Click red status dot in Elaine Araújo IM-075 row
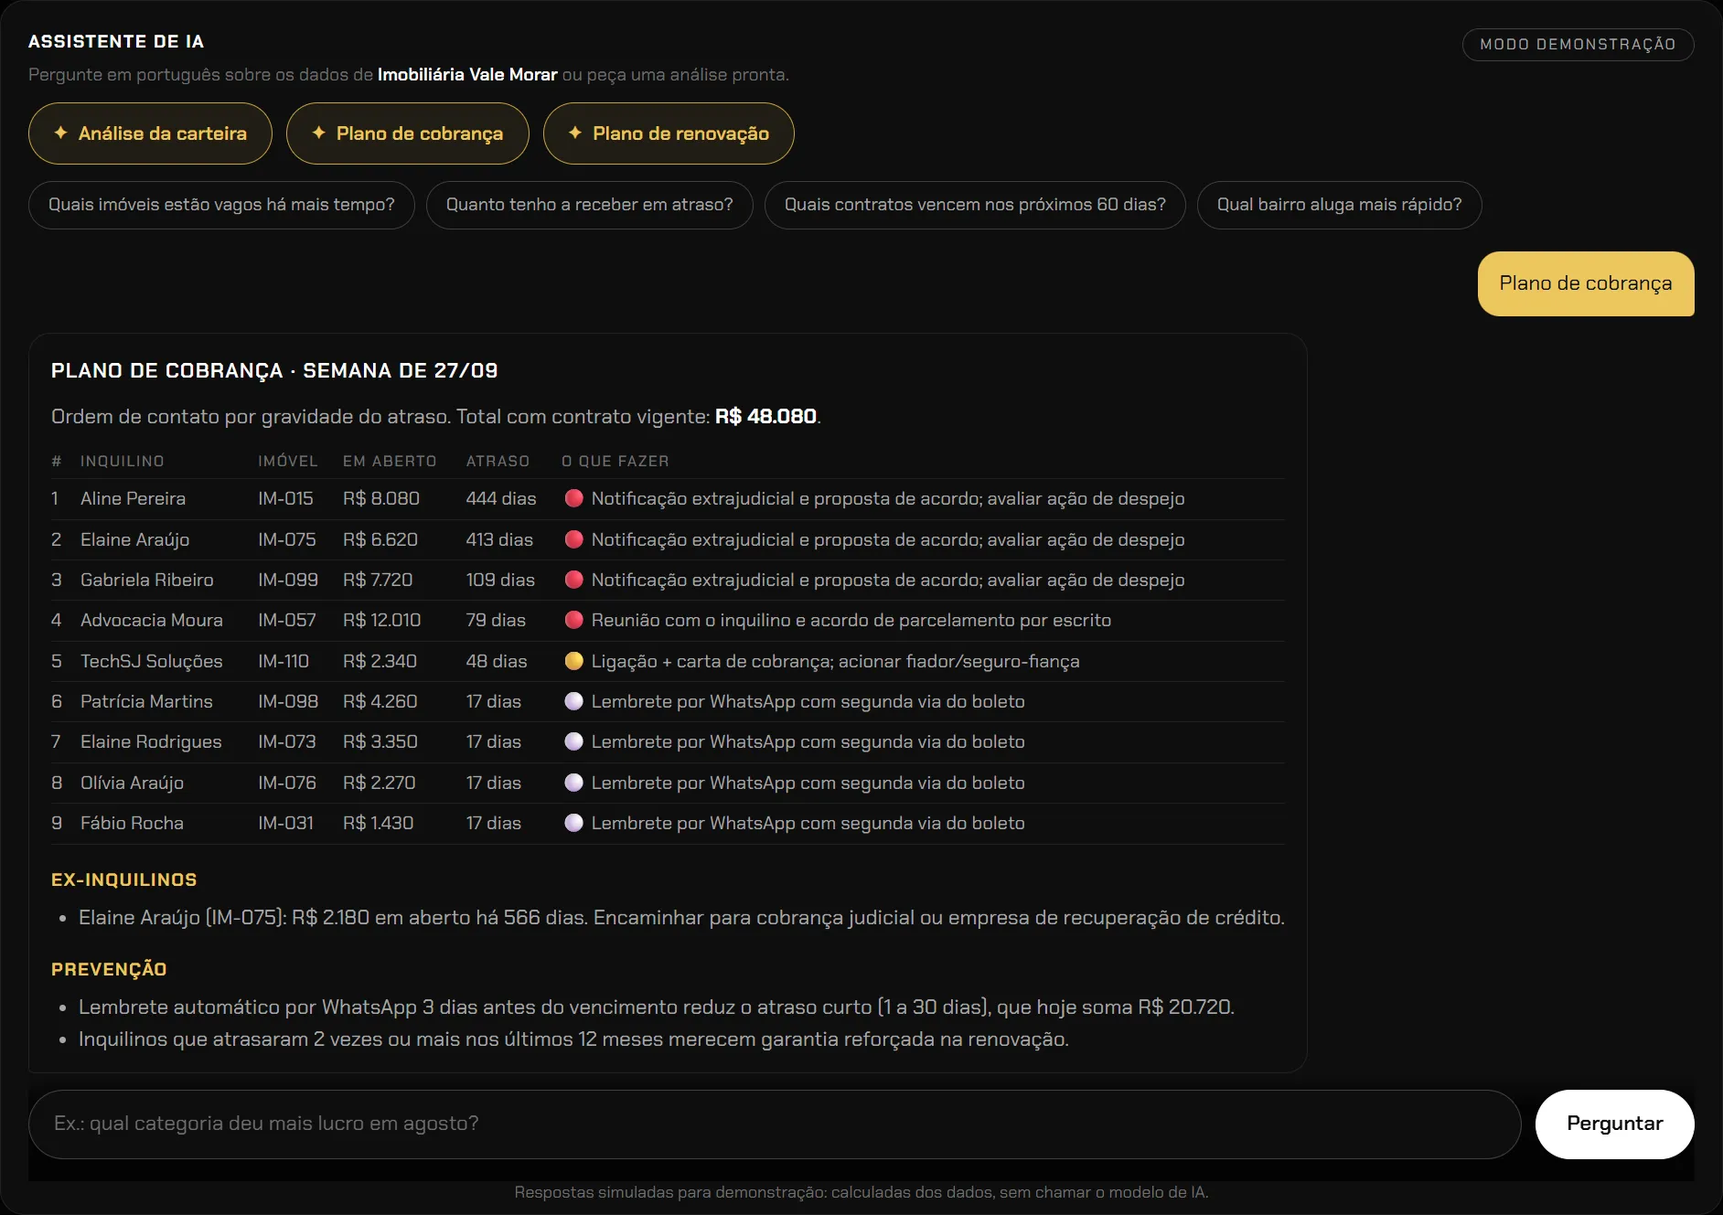The image size is (1723, 1215). pos(574,539)
